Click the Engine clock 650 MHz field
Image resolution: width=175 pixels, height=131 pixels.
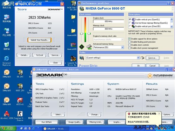point(108,21)
